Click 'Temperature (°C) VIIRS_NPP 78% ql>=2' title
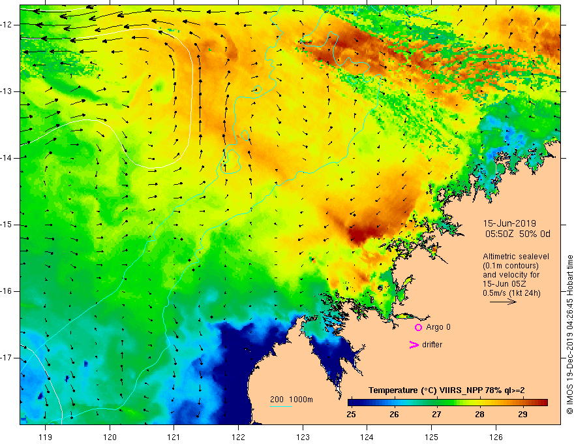Screen dimensions: 574x444 (x=446, y=390)
